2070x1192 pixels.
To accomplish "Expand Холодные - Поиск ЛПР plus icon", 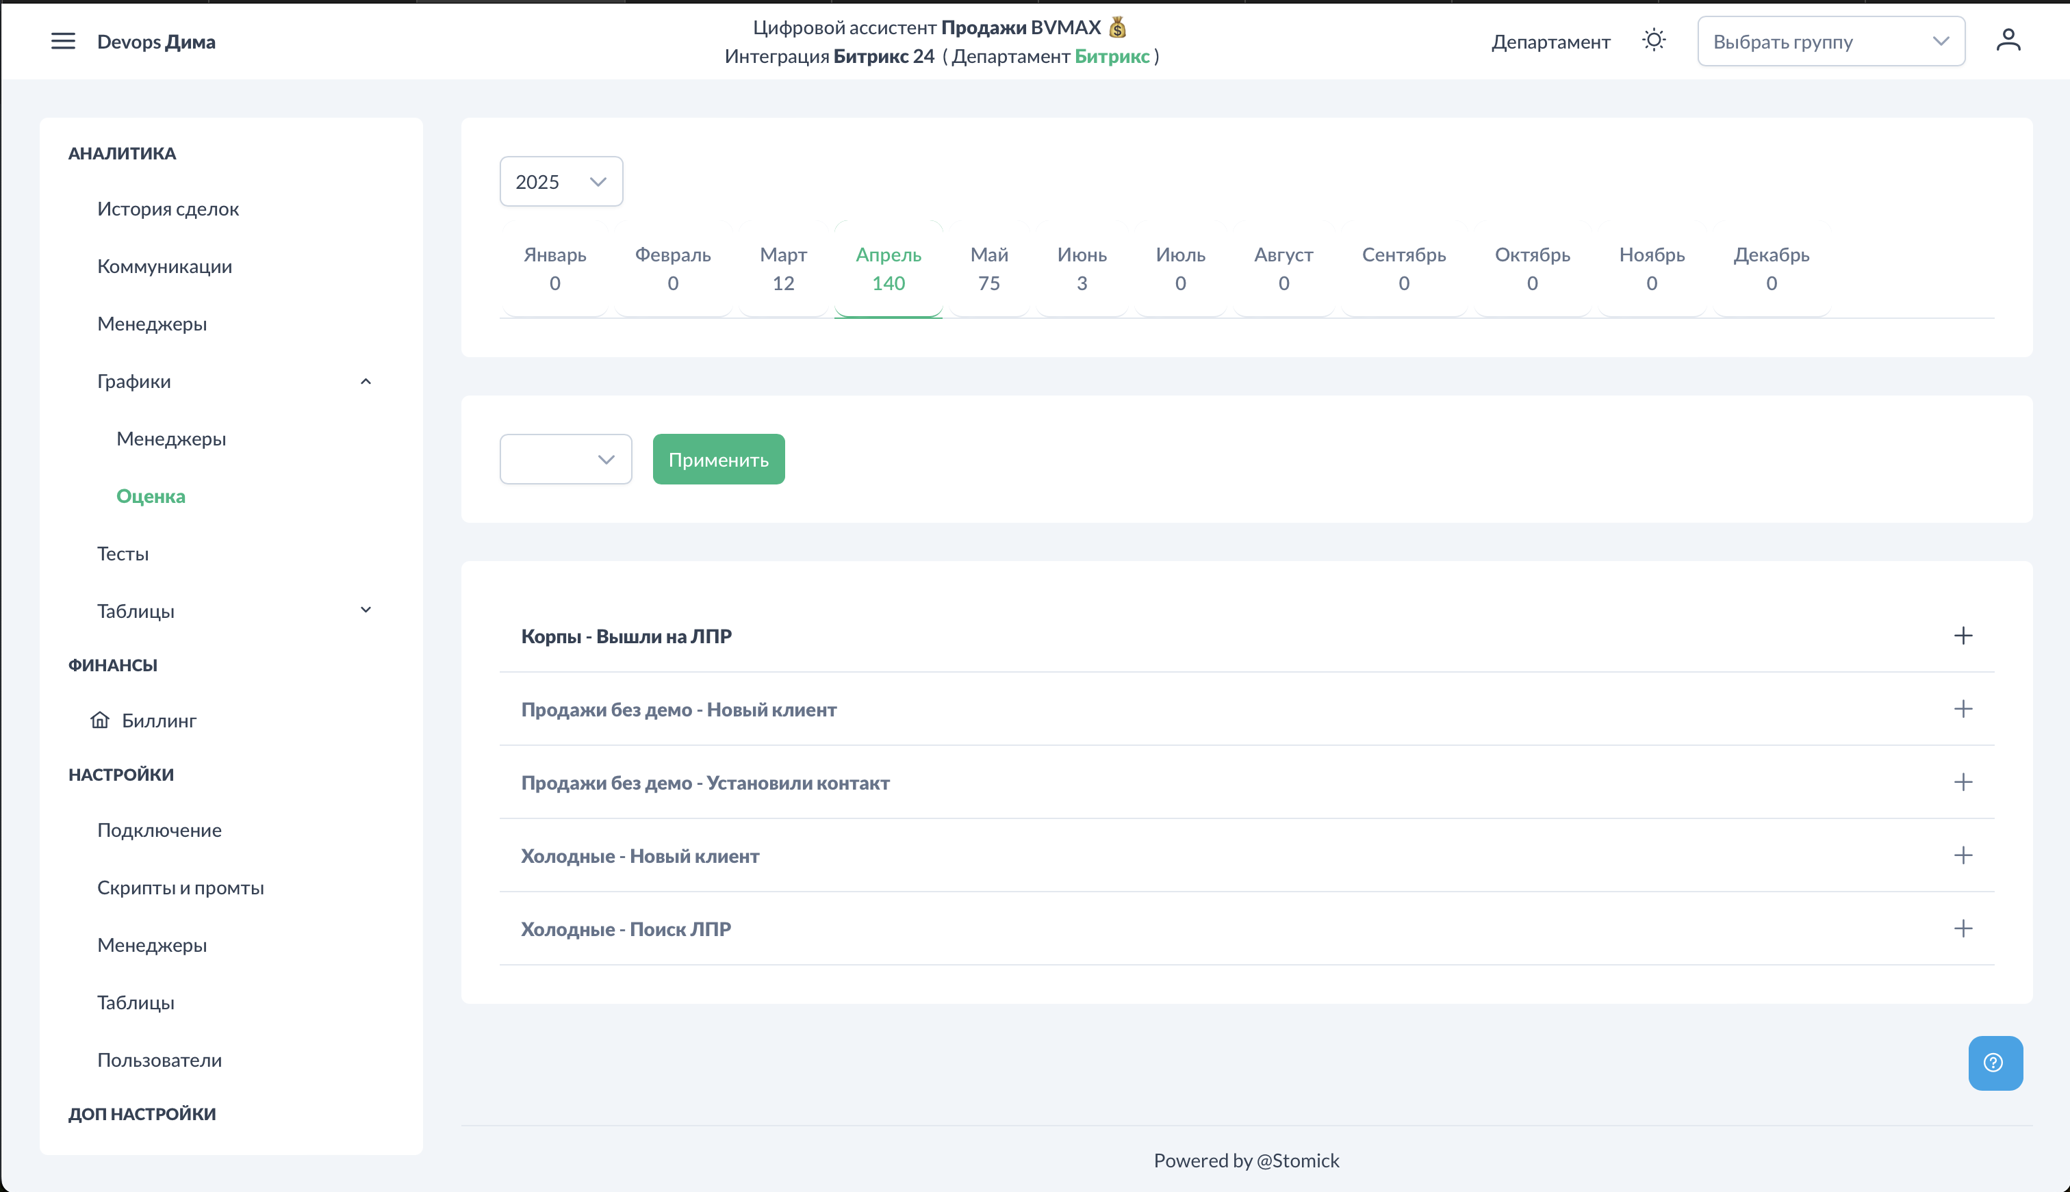I will [x=1963, y=929].
